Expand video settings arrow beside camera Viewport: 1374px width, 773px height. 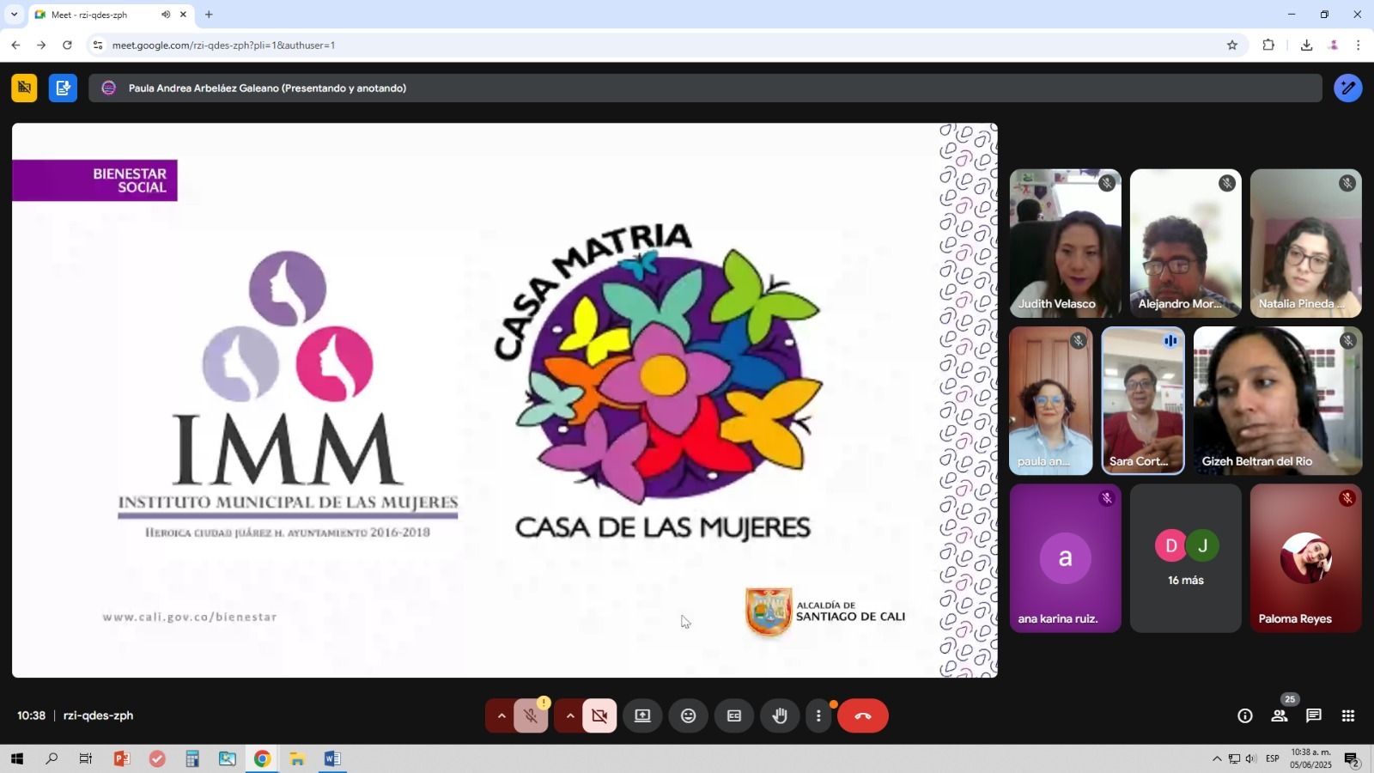pyautogui.click(x=569, y=715)
